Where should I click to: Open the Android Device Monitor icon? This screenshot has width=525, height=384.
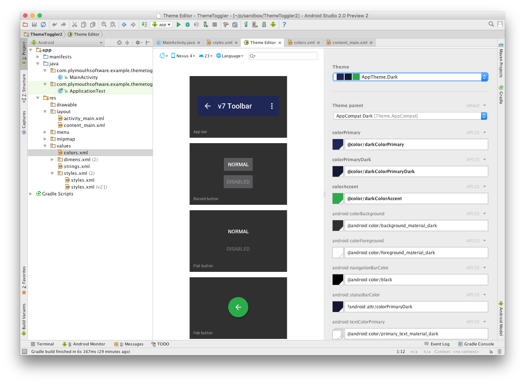273,25
